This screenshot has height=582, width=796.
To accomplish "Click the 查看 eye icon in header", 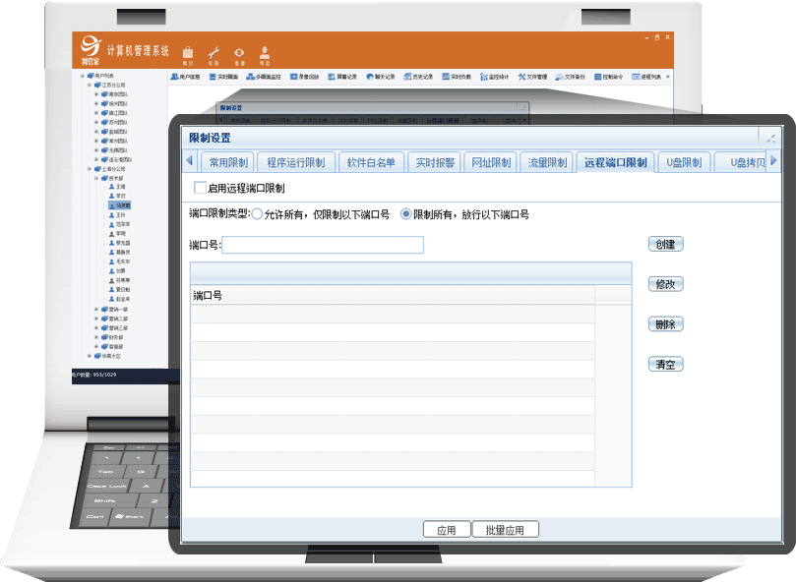I will [x=239, y=53].
